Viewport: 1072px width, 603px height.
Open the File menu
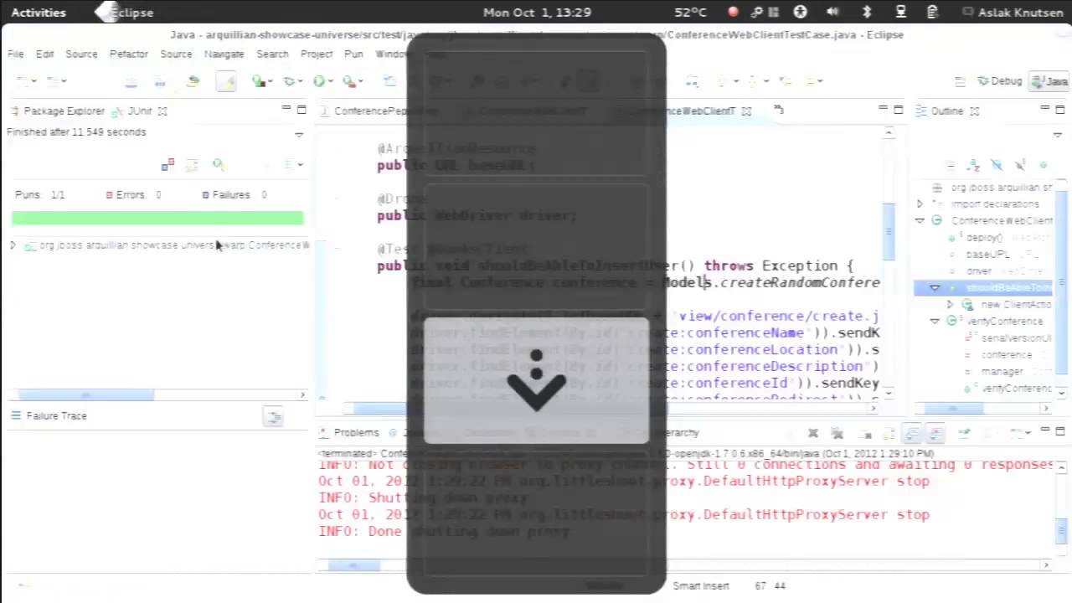[16, 54]
